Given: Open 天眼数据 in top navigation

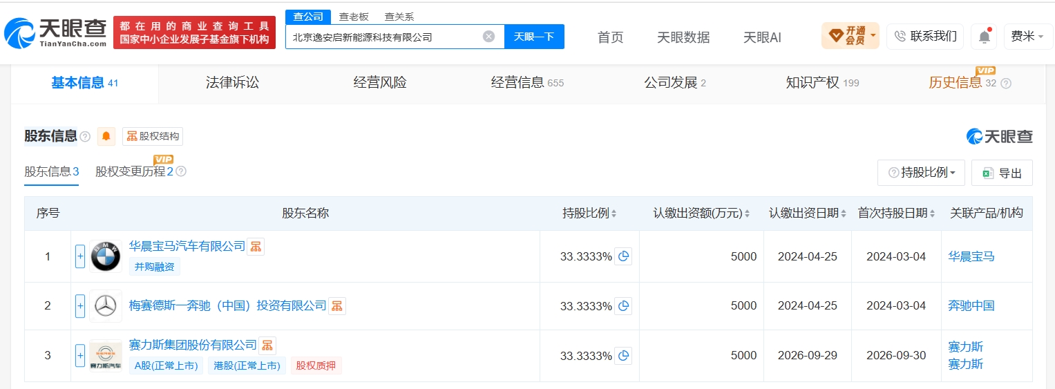Looking at the screenshot, I should click(x=683, y=37).
